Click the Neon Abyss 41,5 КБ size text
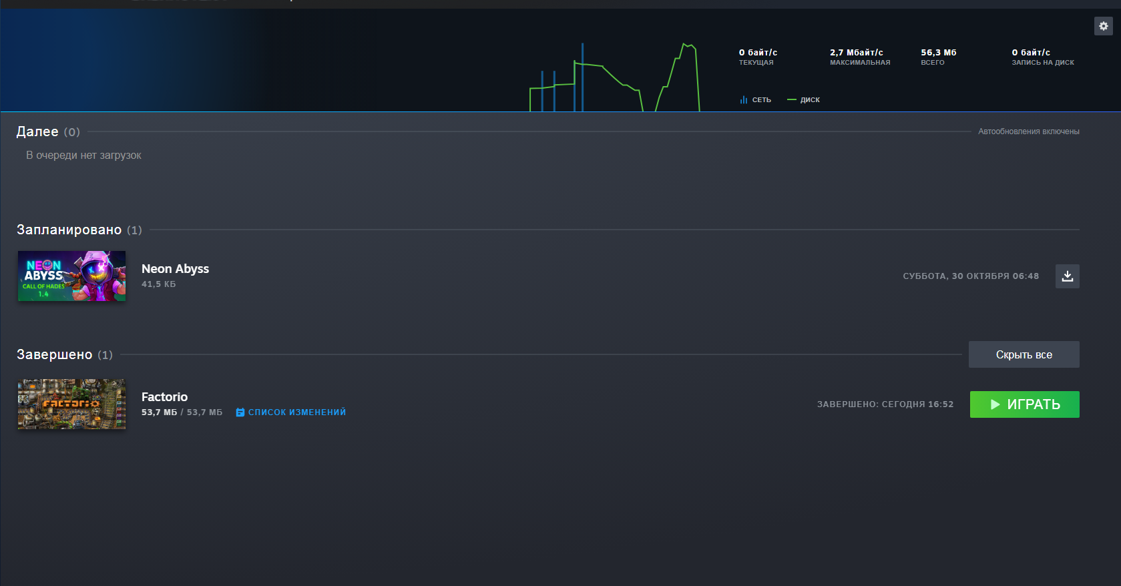 [x=159, y=284]
